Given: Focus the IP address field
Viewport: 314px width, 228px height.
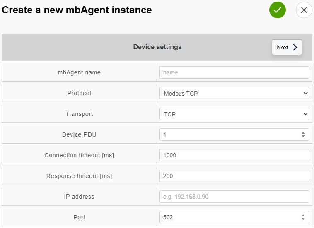Looking at the screenshot, I should tap(234, 197).
